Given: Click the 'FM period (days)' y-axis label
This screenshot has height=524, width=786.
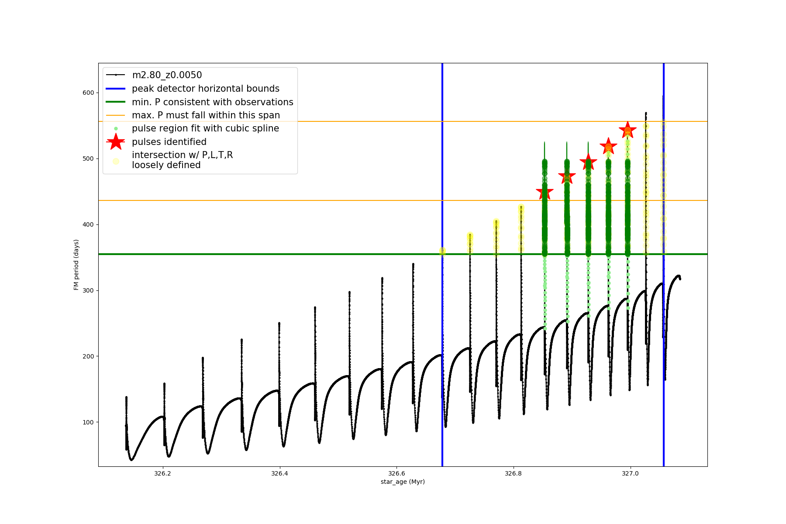Looking at the screenshot, I should [76, 265].
